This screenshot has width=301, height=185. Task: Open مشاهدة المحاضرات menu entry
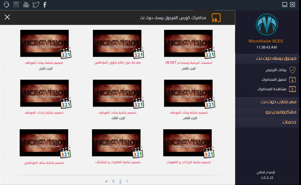tap(272, 89)
